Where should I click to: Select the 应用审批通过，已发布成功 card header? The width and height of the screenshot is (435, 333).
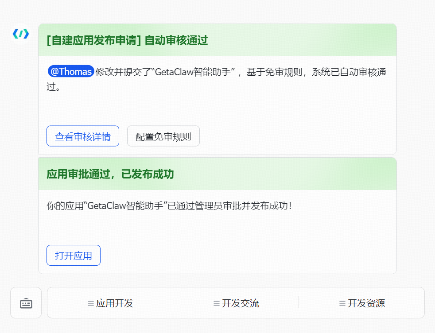[110, 174]
